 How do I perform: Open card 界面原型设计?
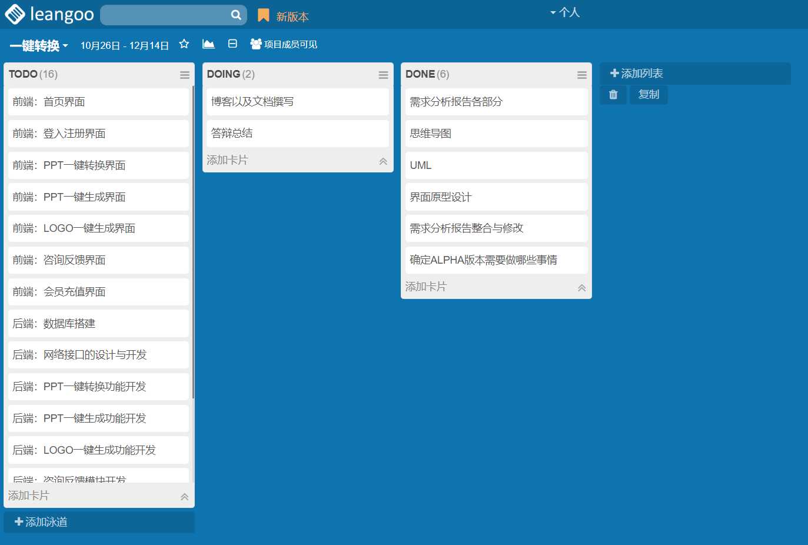[x=496, y=197]
